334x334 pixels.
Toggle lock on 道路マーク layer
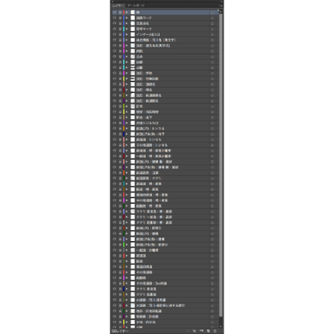coord(120,18)
